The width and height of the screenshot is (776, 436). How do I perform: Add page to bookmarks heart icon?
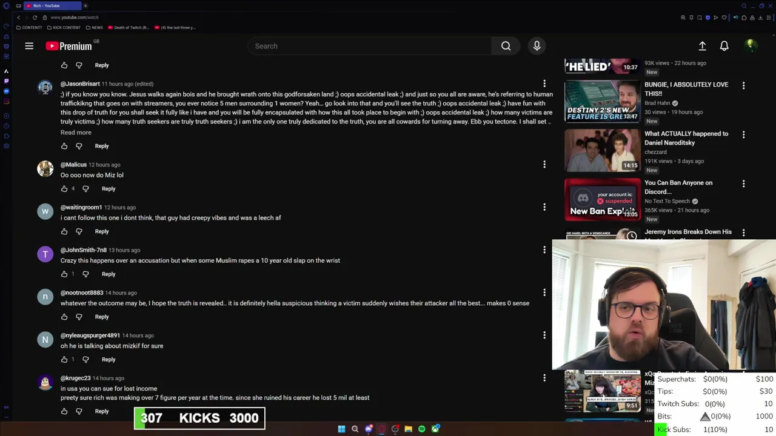point(724,18)
